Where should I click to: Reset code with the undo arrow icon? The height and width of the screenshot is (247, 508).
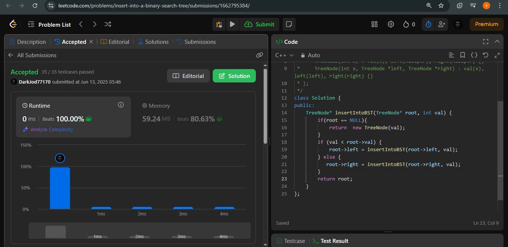(486, 55)
